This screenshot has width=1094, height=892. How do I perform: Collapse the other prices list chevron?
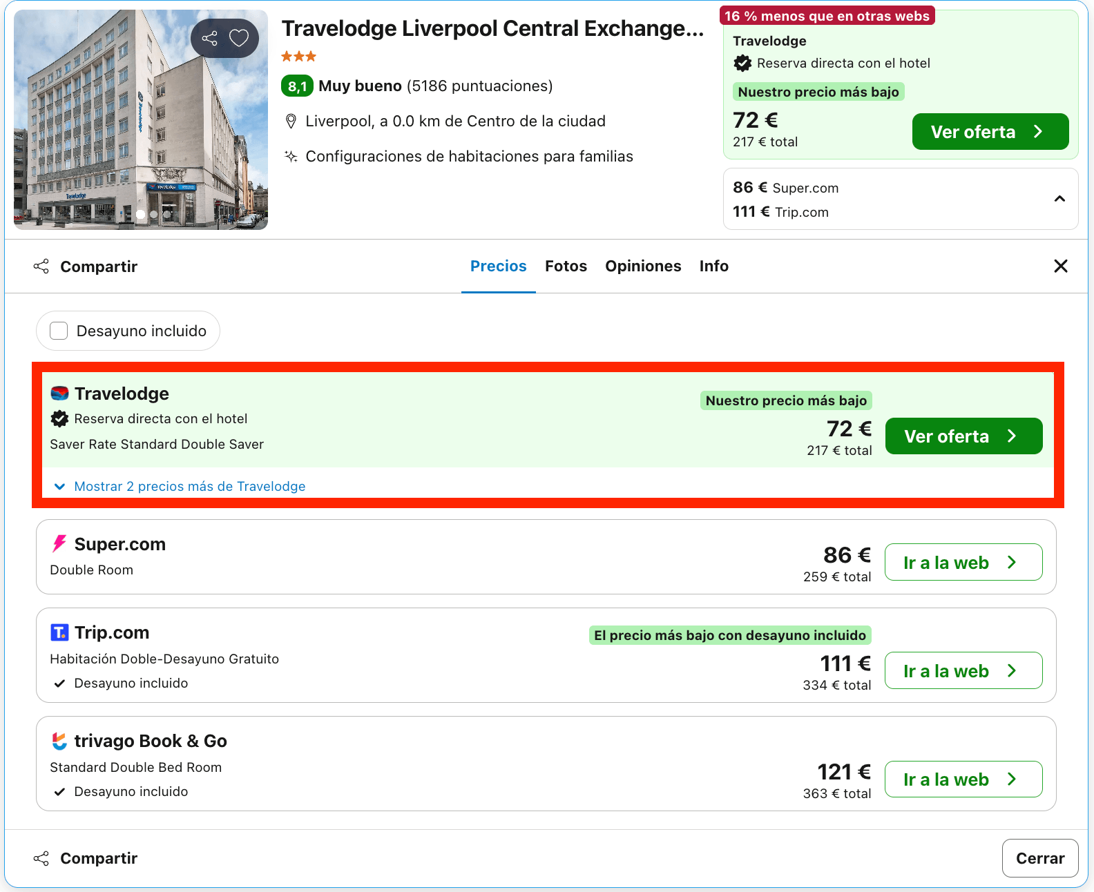click(x=1059, y=199)
